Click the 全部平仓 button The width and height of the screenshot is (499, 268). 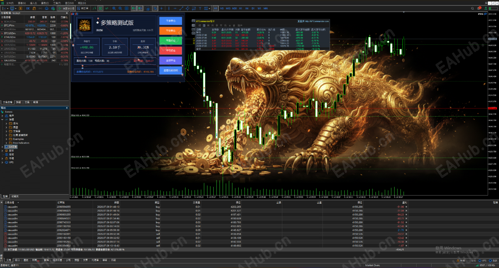tap(170, 60)
